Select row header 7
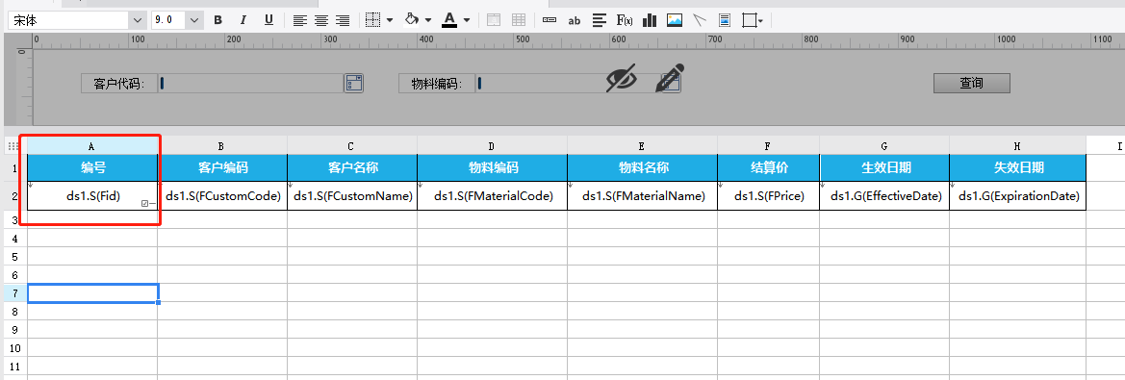This screenshot has width=1125, height=380. (x=15, y=292)
